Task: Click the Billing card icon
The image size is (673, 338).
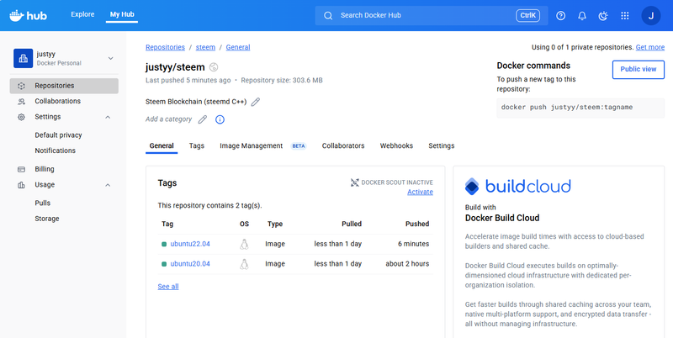Action: tap(21, 170)
